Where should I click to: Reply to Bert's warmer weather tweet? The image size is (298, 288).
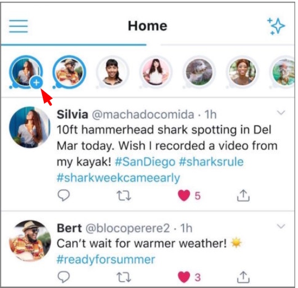(64, 277)
